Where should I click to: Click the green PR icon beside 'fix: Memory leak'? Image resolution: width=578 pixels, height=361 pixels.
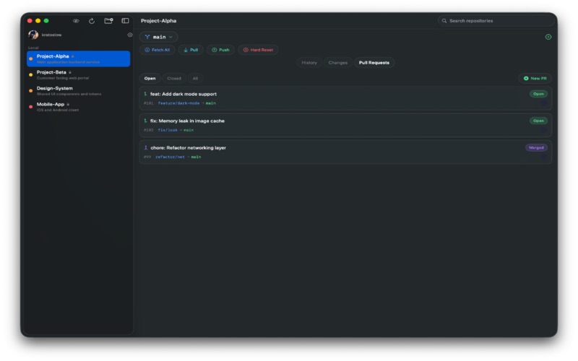(146, 121)
